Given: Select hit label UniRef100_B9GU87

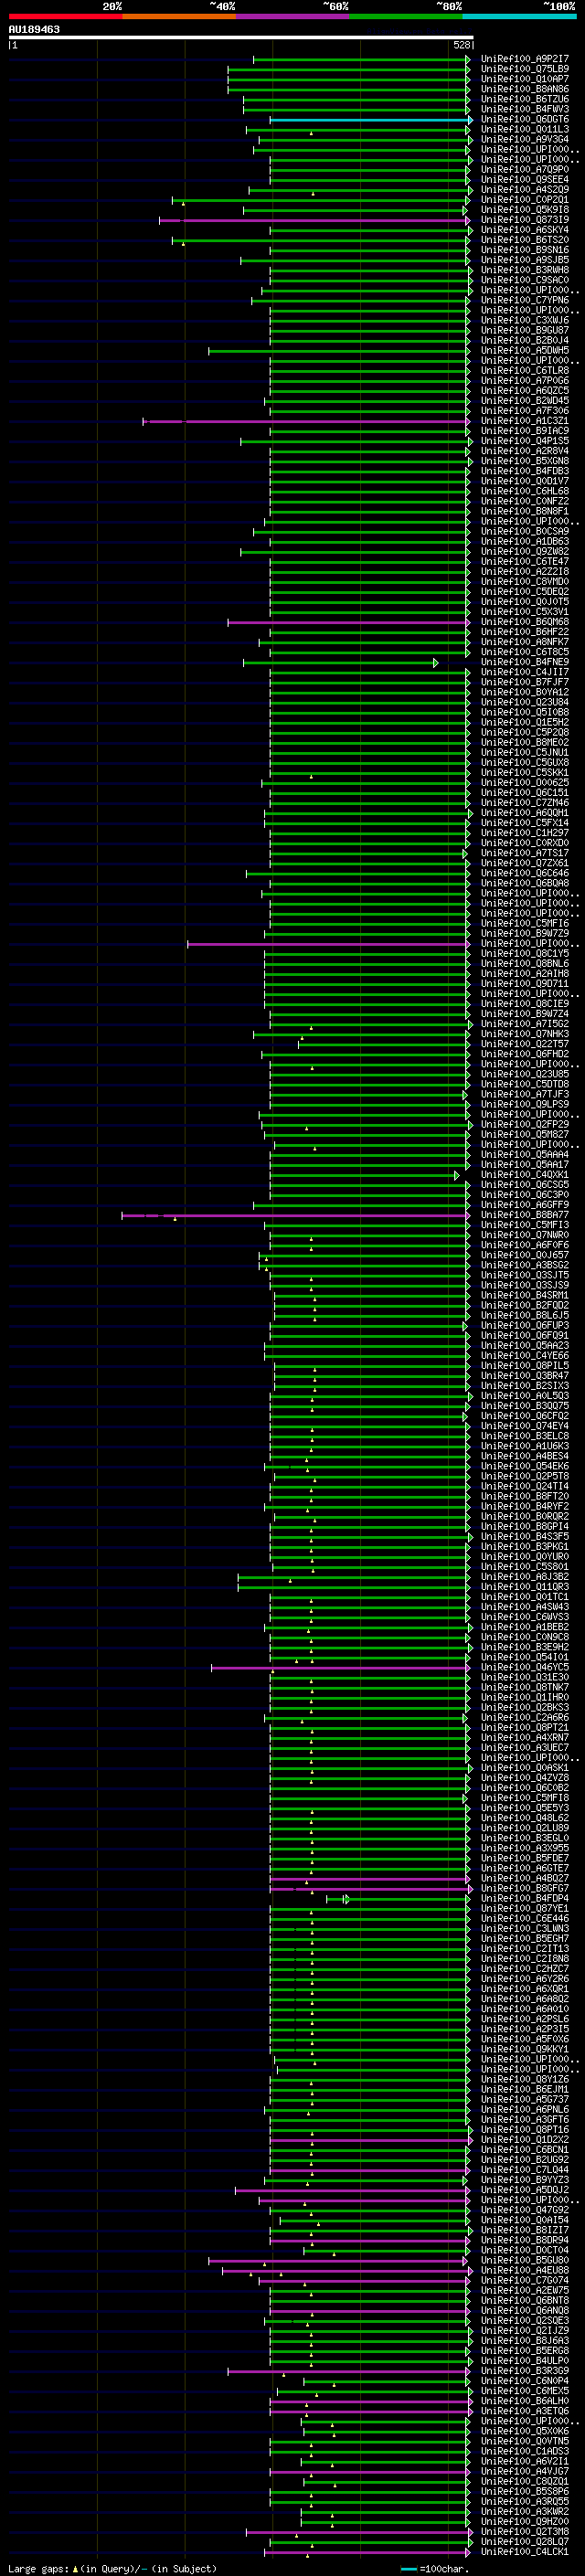Looking at the screenshot, I should click(525, 330).
